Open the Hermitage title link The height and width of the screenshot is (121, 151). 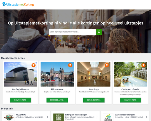[x=94, y=89]
